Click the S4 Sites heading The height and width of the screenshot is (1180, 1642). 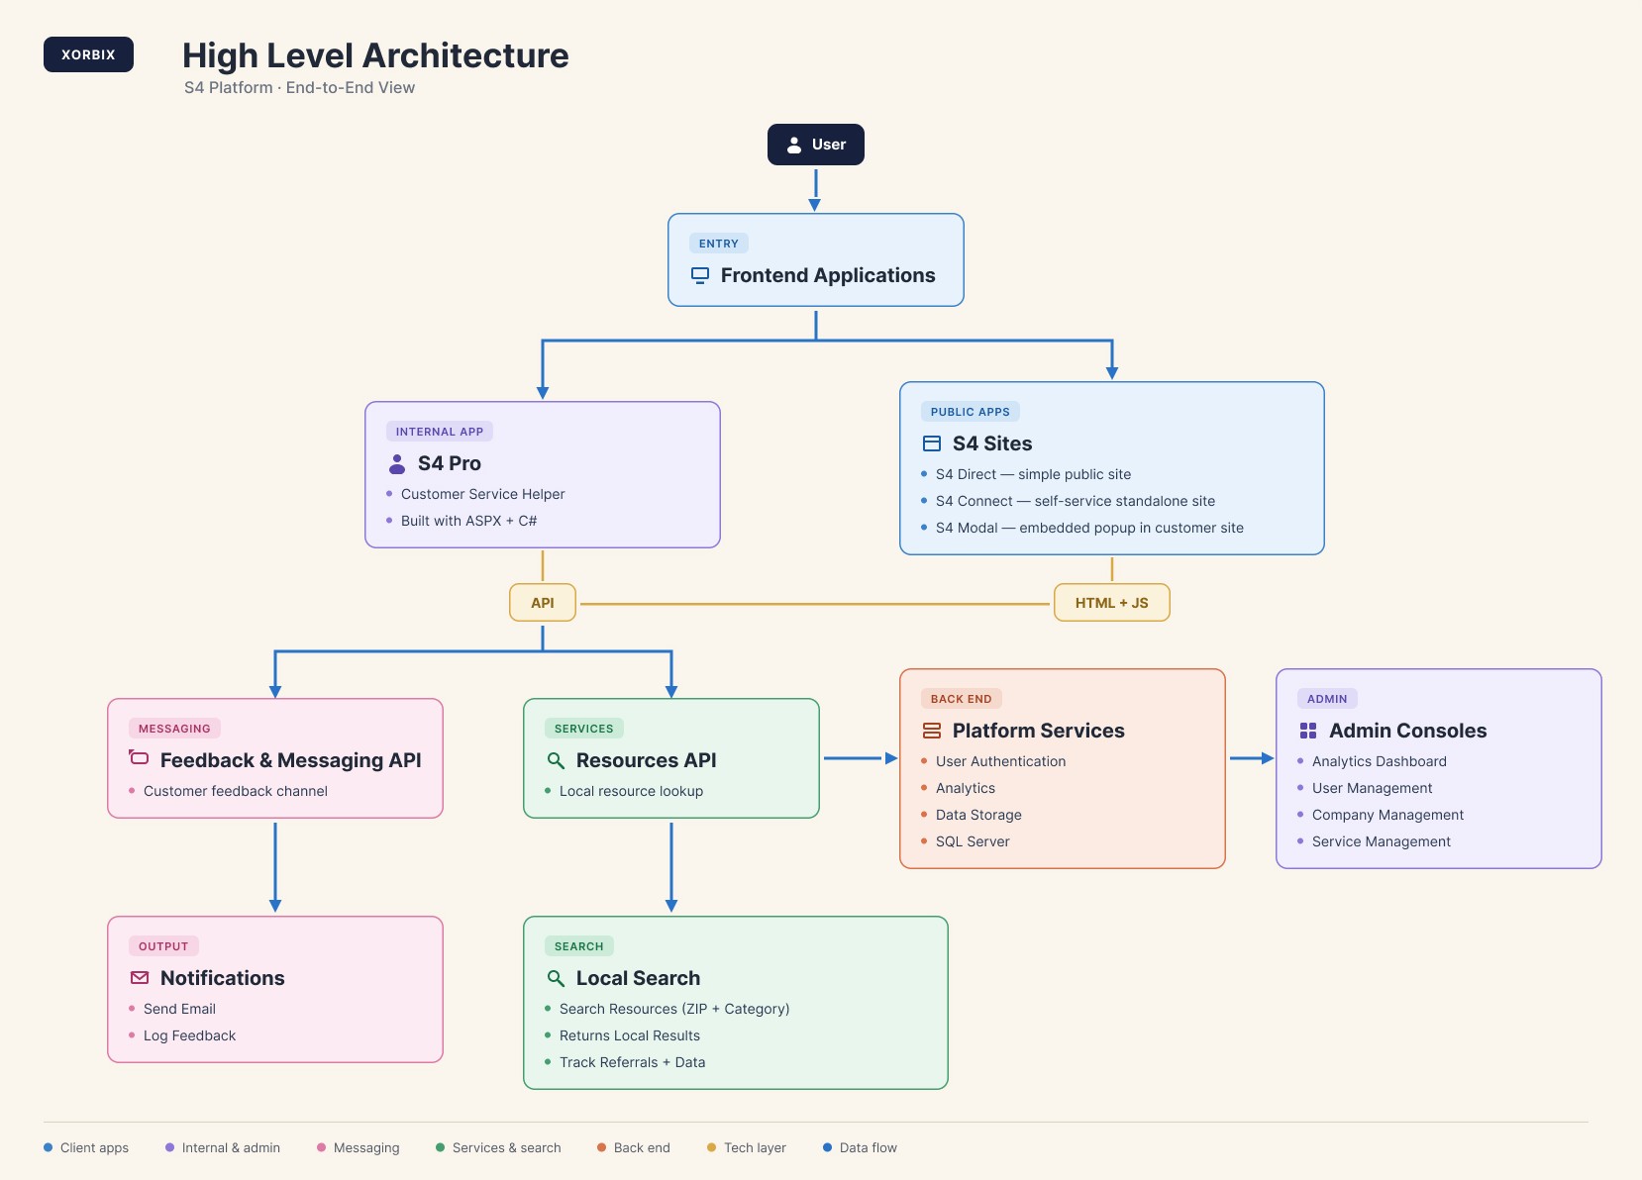[992, 443]
